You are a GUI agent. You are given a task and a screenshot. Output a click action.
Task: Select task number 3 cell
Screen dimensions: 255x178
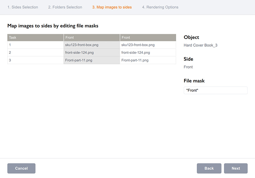[x=35, y=60]
